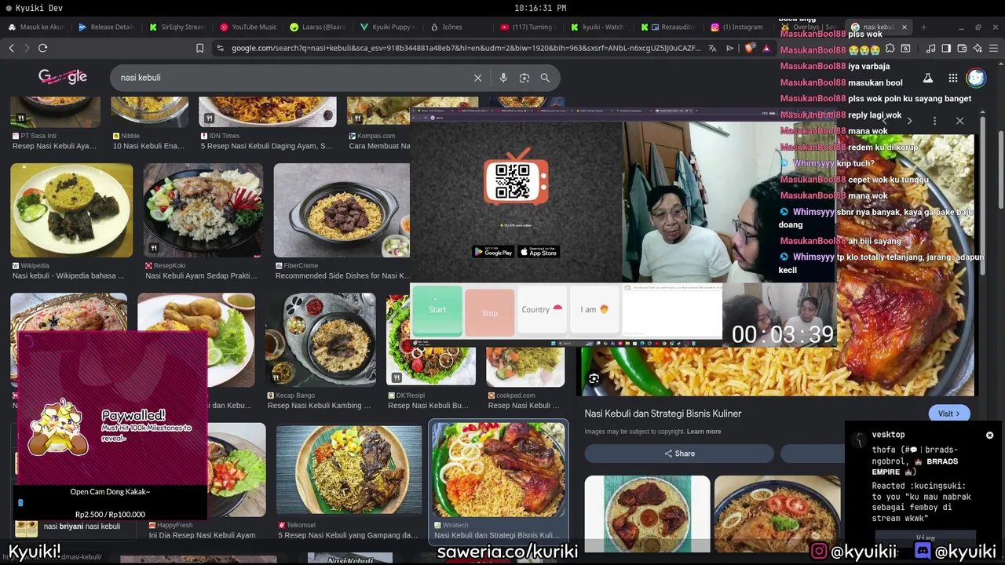The image size is (1005, 565).
Task: Open the Country selector in overlay
Action: (542, 310)
